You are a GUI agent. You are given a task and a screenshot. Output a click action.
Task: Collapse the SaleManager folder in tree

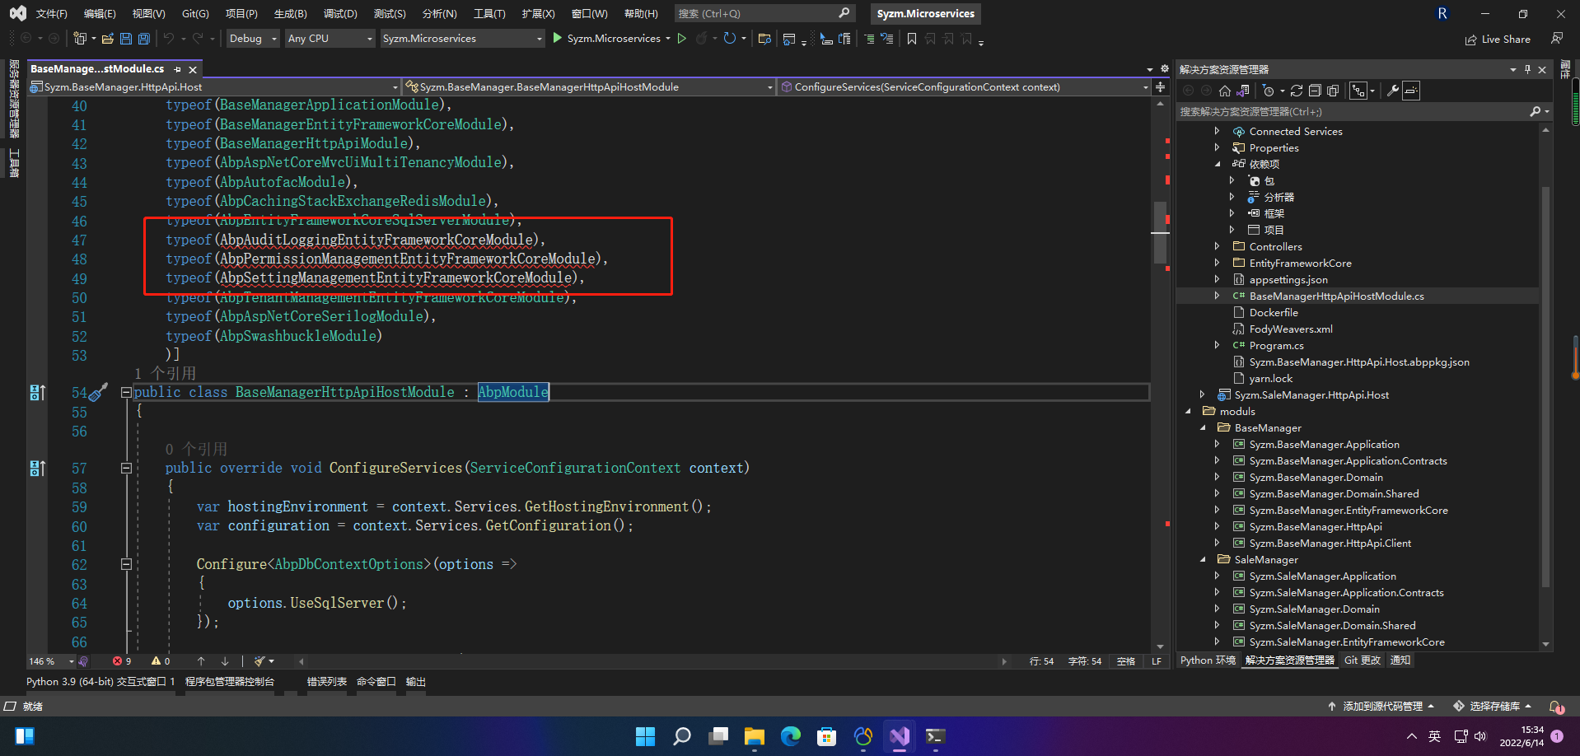[x=1203, y=559]
